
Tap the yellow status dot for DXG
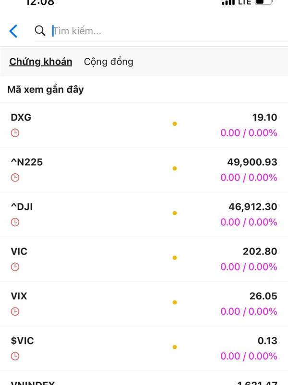[x=174, y=124]
